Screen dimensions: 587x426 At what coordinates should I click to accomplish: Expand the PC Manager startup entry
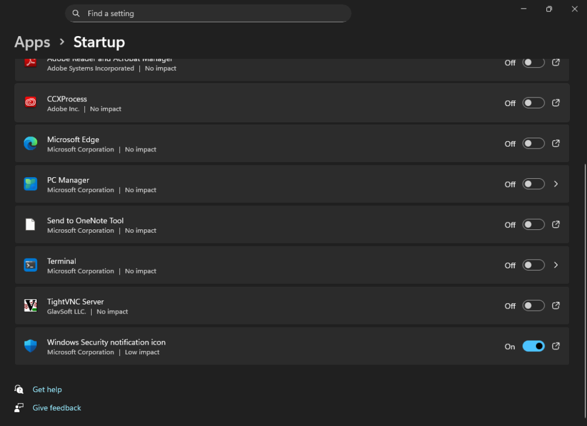[x=555, y=184]
